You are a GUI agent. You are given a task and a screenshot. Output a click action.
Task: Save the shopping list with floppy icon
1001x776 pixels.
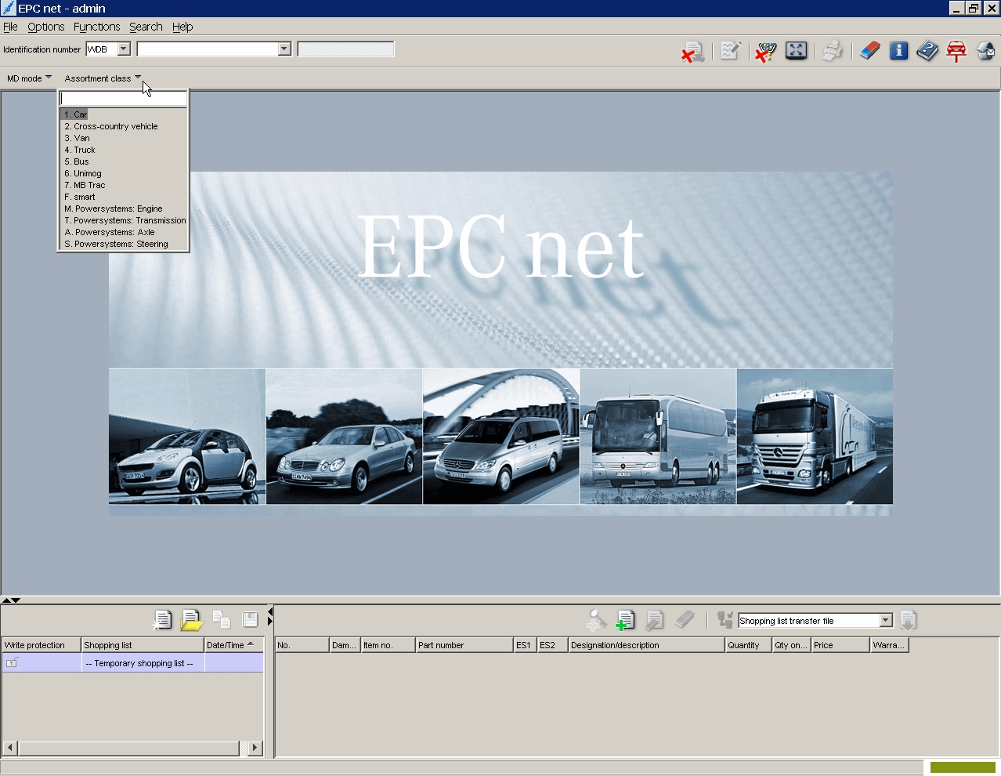250,620
